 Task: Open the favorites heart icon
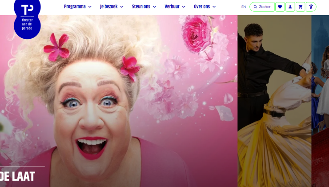click(x=280, y=7)
